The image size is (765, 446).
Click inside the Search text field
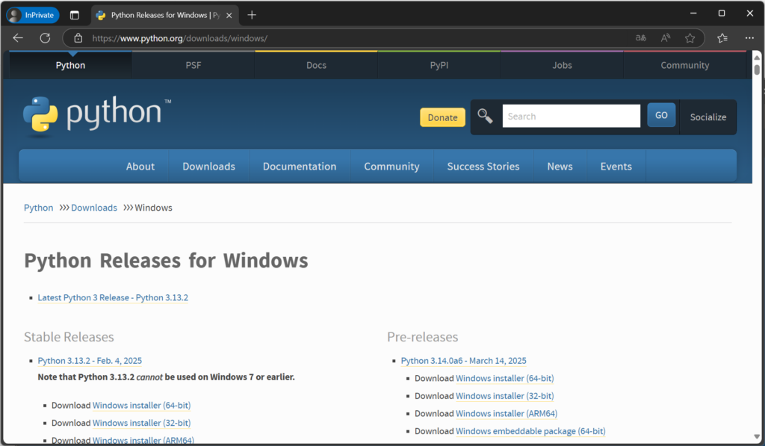tap(571, 116)
